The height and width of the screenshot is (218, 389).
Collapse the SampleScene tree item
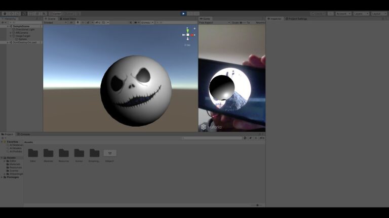[8, 26]
